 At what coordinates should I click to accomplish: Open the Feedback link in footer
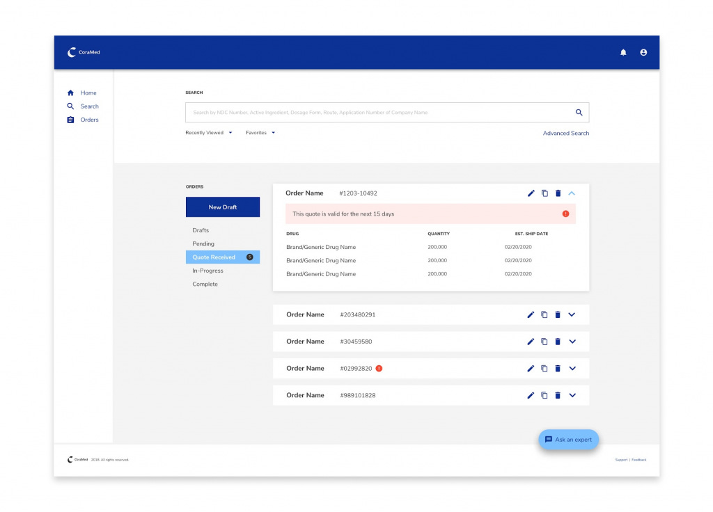tap(638, 460)
